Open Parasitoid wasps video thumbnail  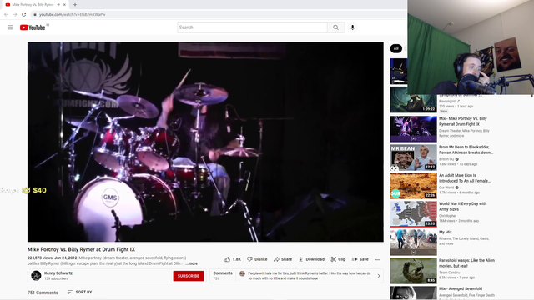[414, 271]
